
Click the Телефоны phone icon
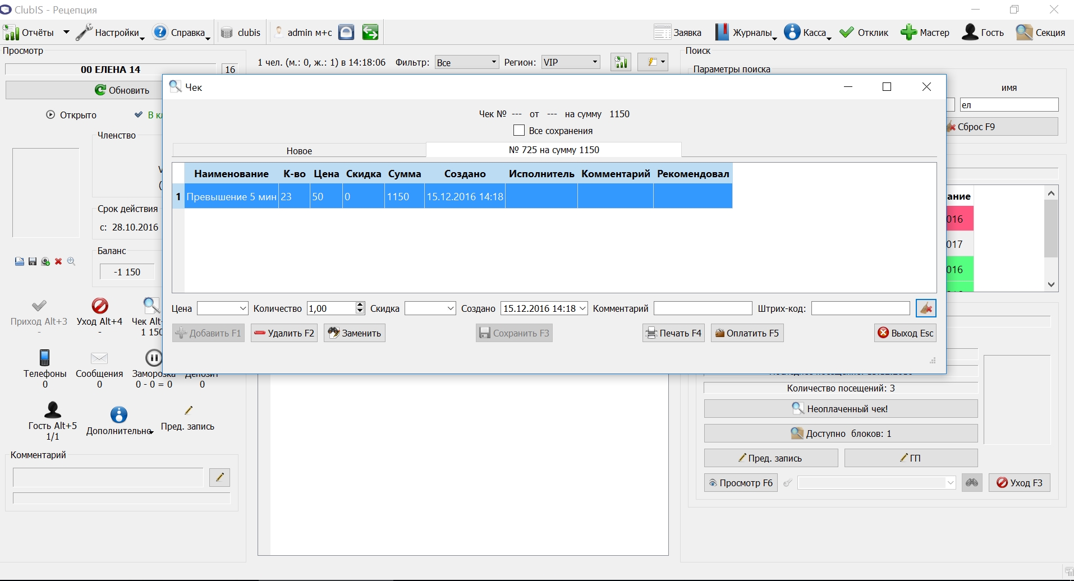(x=45, y=358)
